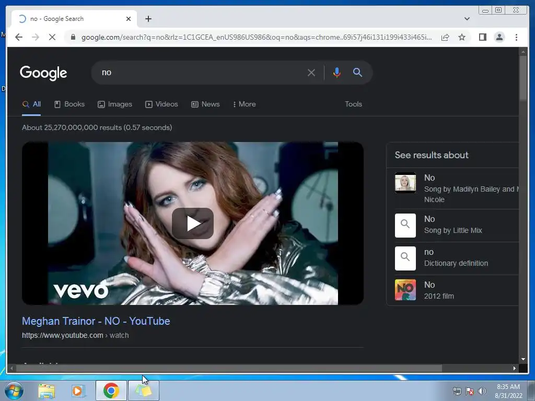
Task: Open volume control in system tray
Action: 482,391
